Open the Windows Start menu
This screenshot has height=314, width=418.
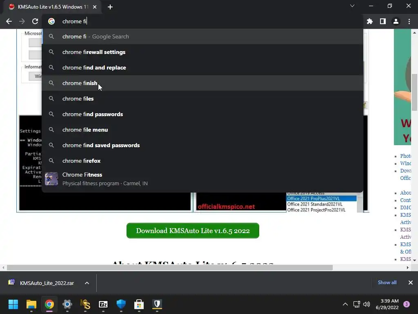click(13, 304)
